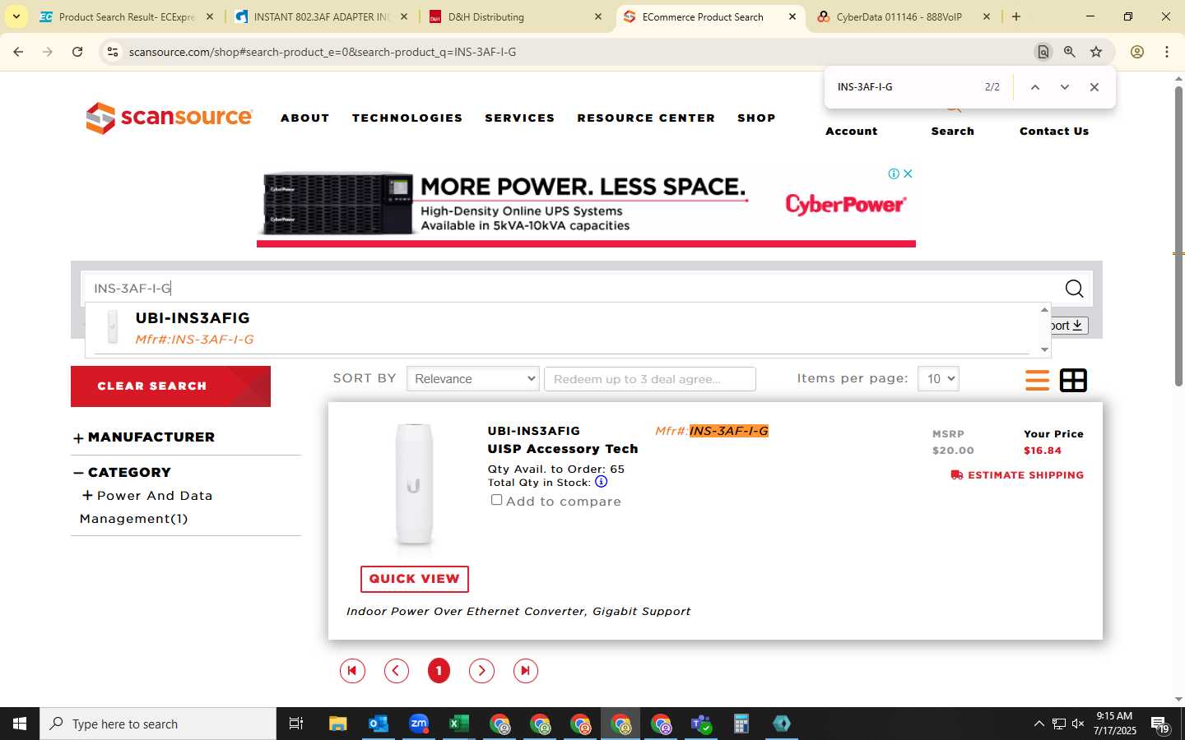Screen dimensions: 1185x740
Task: Bookmark this page with star icon
Action: coord(1096,52)
